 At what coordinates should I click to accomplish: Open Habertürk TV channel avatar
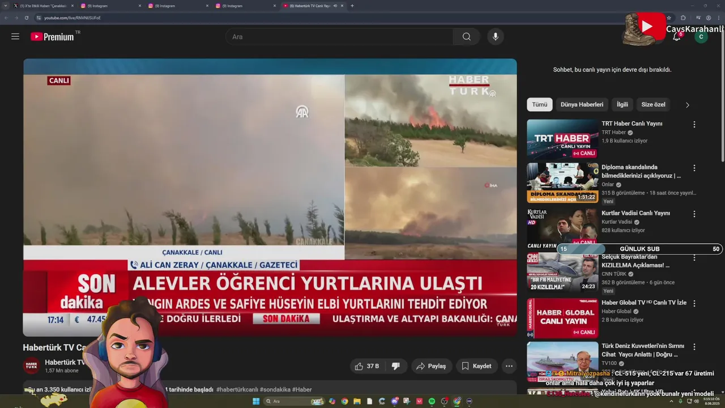31,366
